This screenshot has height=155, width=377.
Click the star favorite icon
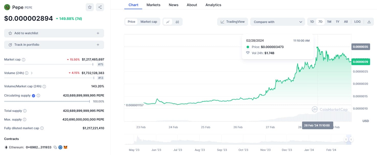(x=90, y=7)
